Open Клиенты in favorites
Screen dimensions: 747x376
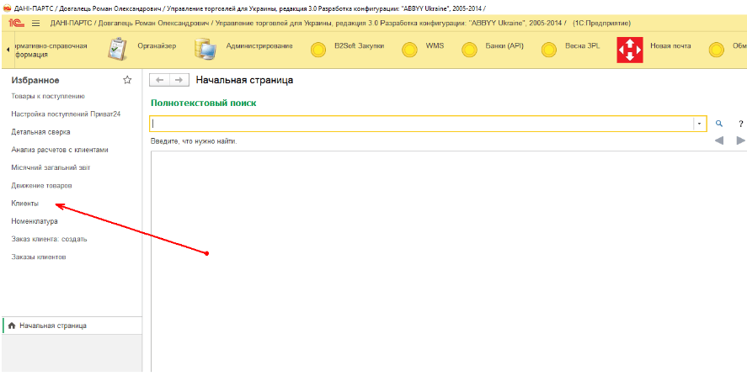click(x=25, y=204)
